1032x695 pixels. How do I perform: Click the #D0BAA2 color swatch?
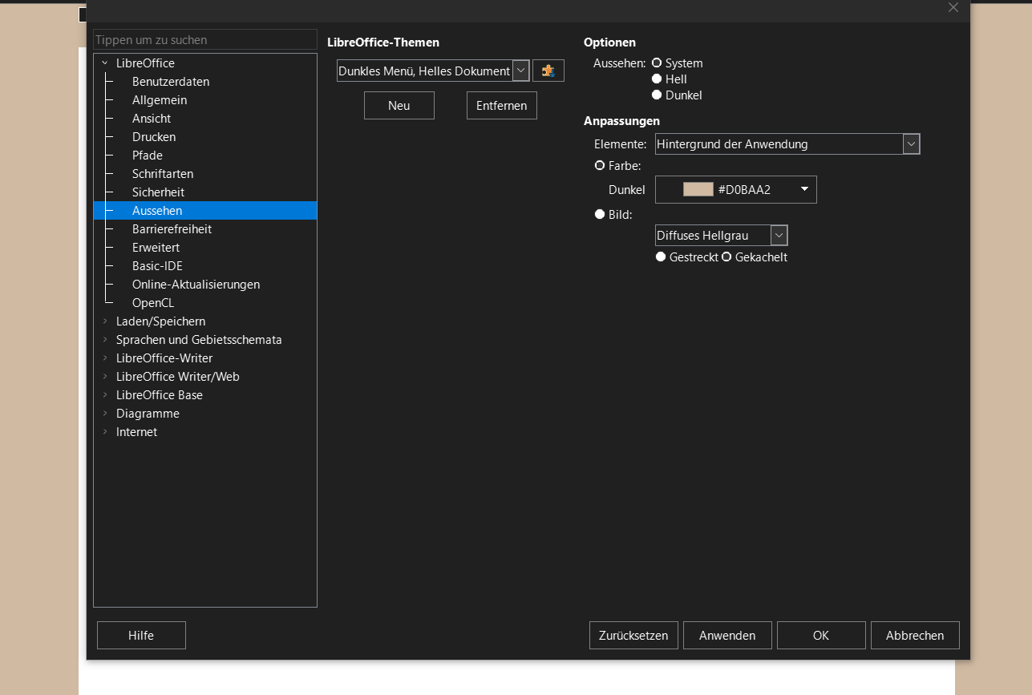(698, 189)
